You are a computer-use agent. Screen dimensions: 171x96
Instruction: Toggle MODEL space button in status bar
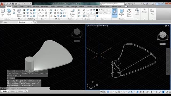coord(103,92)
